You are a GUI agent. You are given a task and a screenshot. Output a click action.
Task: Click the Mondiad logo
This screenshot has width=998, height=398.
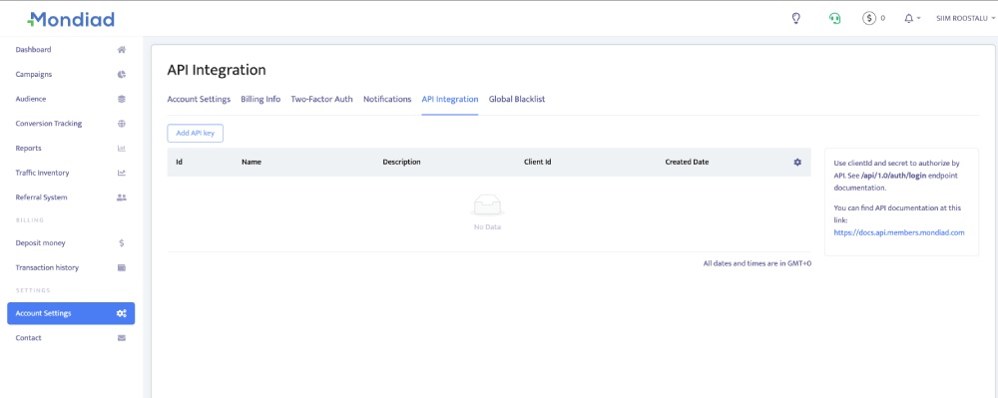(x=71, y=19)
